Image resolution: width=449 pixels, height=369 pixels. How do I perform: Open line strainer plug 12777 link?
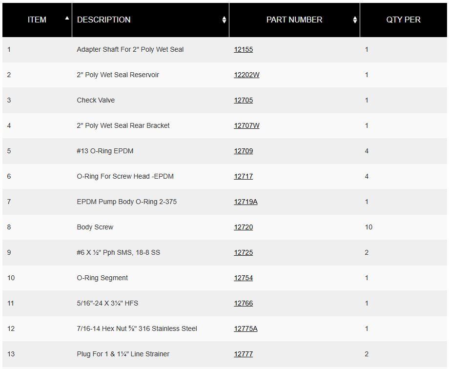243,354
